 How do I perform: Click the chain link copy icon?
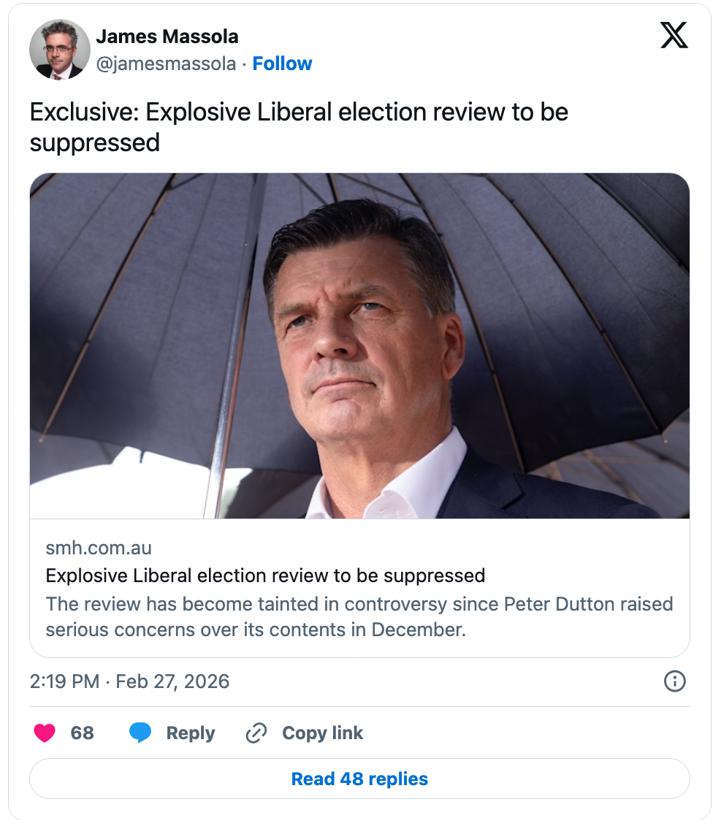(x=256, y=733)
